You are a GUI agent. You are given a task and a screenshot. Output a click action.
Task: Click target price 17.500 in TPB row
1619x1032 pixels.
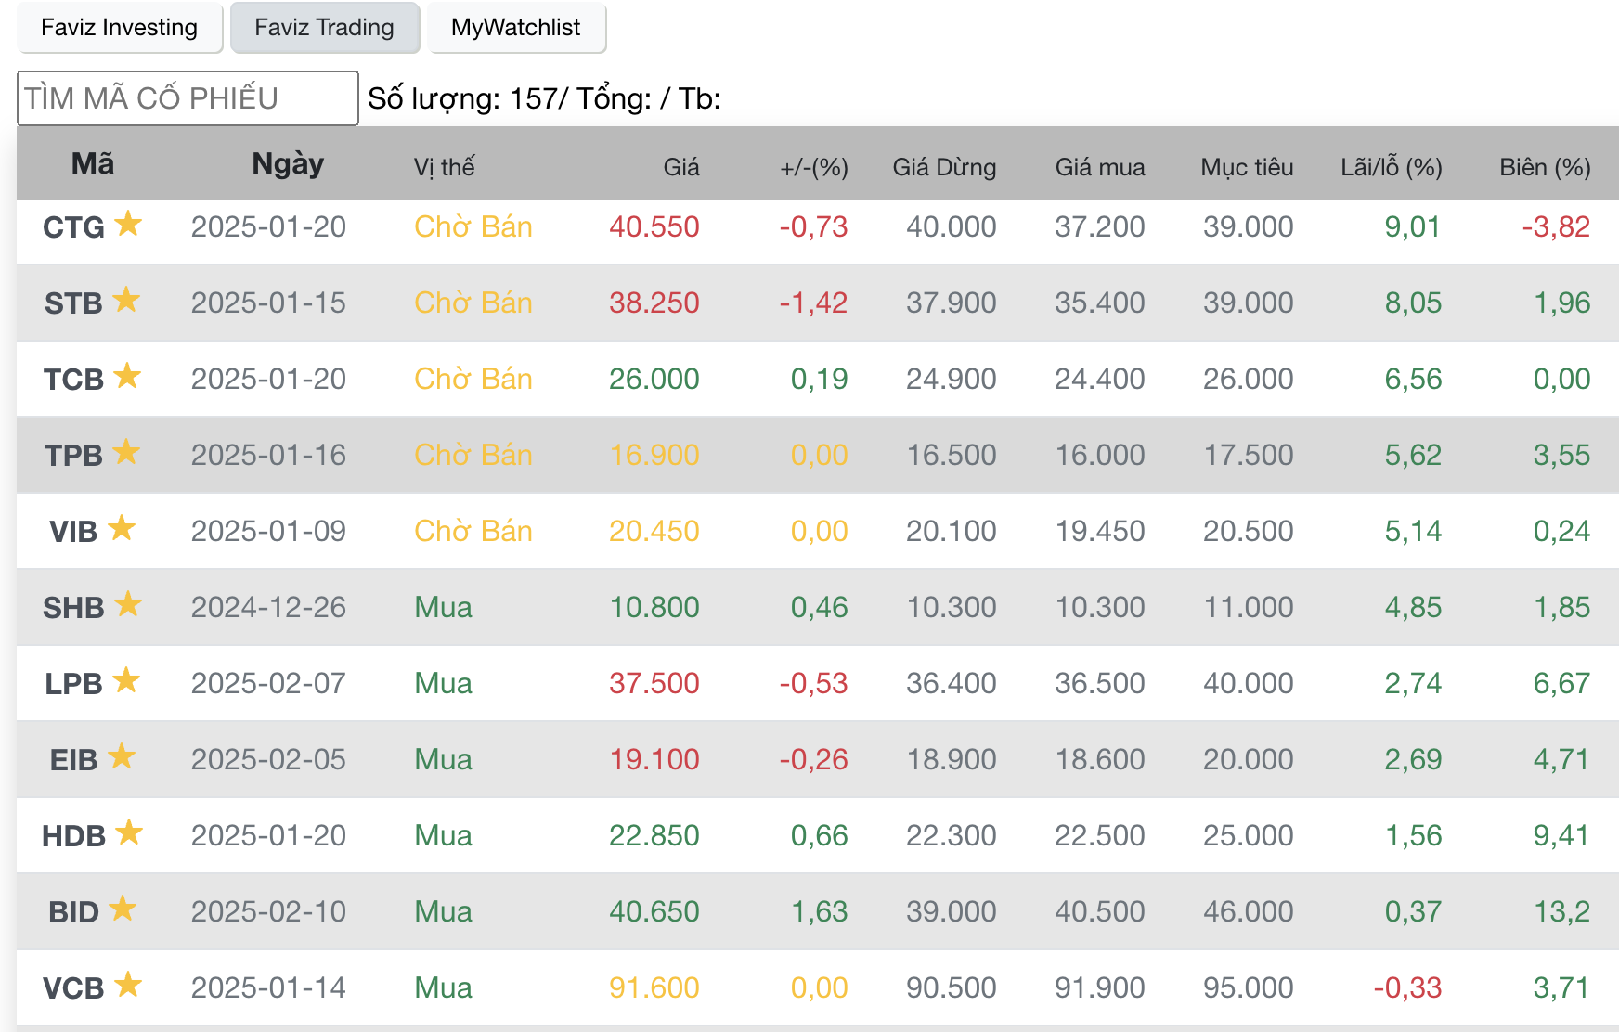pyautogui.click(x=1249, y=456)
